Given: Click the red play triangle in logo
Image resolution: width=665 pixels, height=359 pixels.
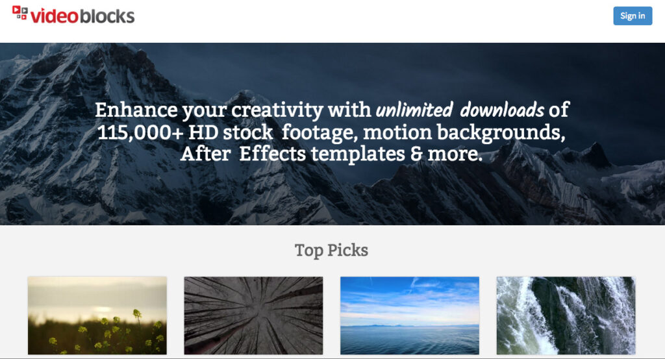Looking at the screenshot, I should point(16,9).
